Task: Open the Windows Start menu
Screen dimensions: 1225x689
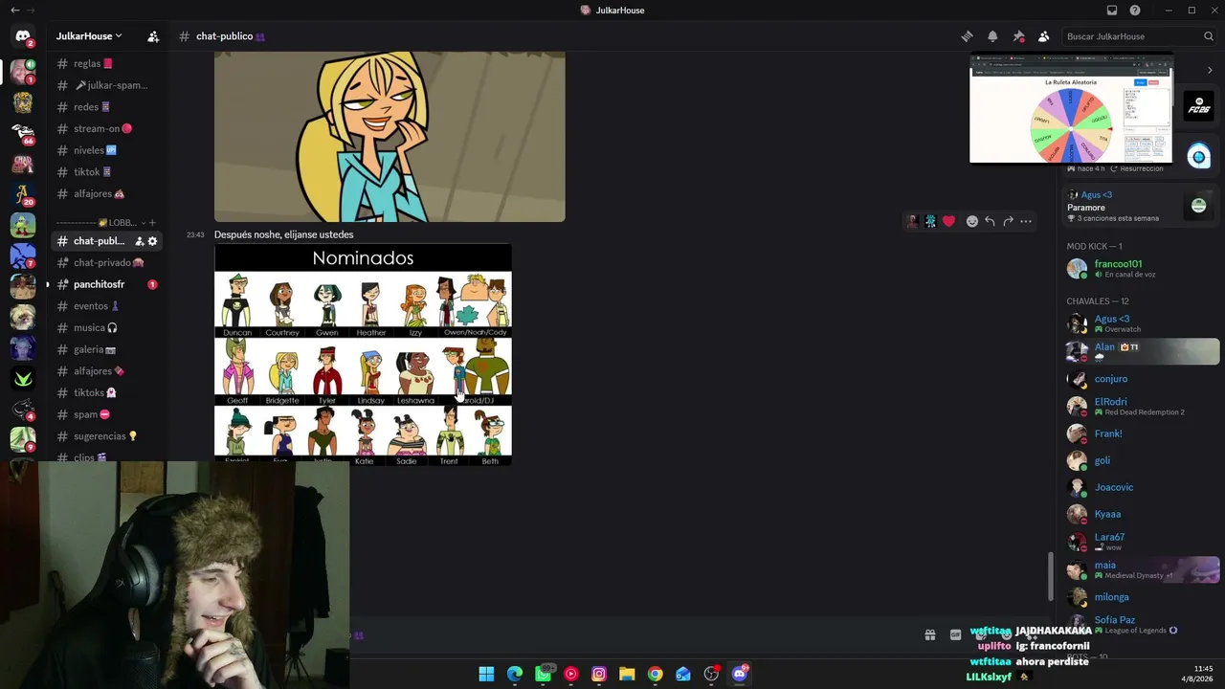Action: click(x=486, y=674)
